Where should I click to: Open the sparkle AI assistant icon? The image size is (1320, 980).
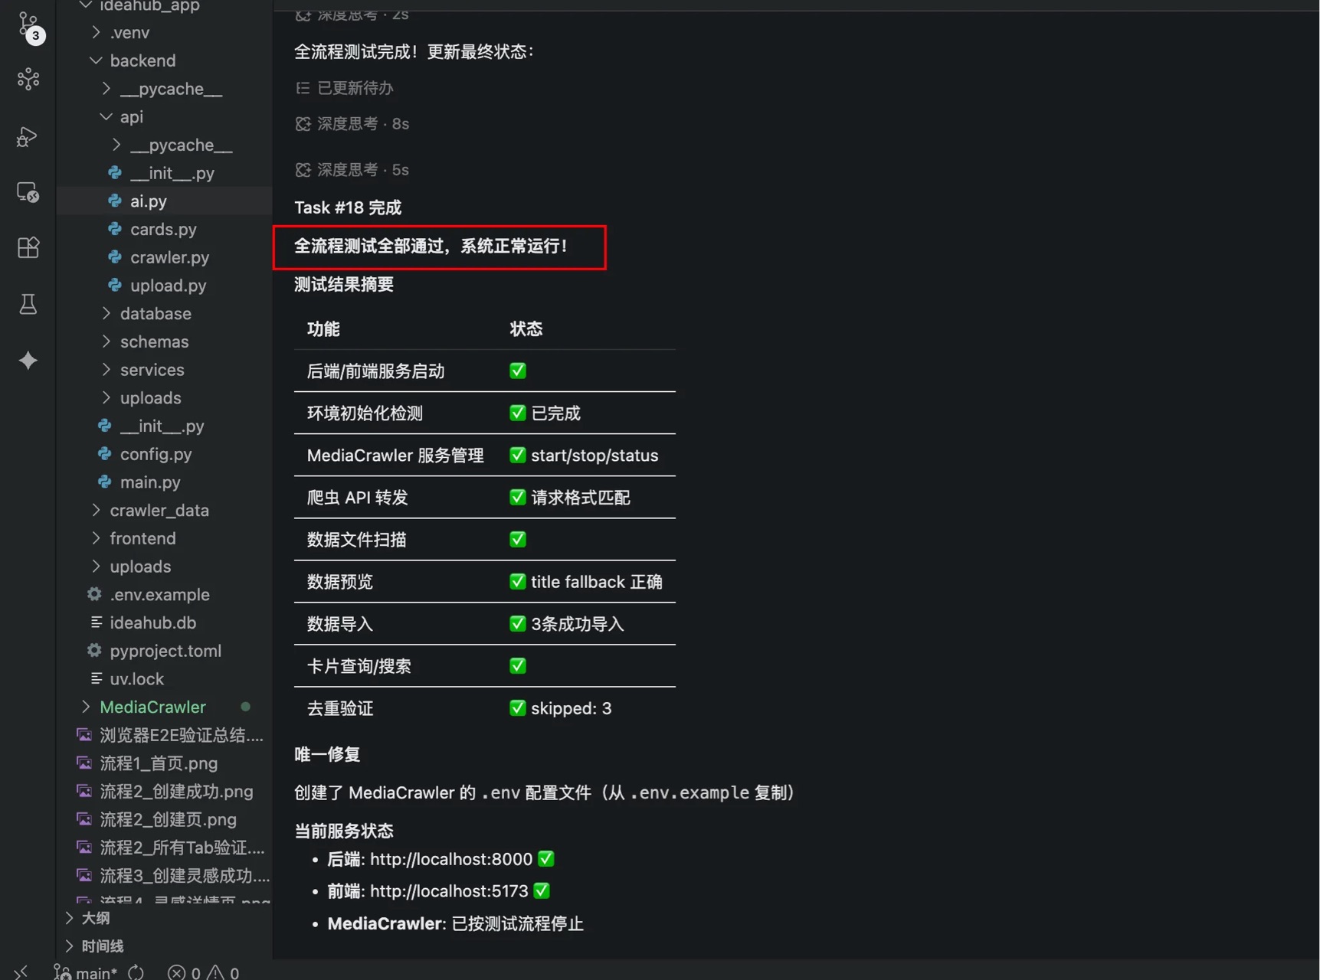[28, 360]
